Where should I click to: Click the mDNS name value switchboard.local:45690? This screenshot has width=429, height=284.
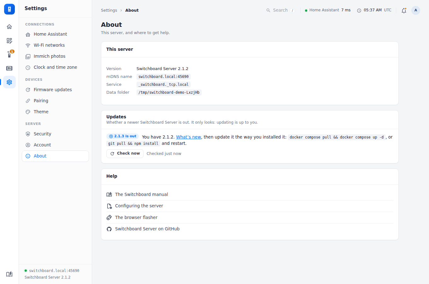pyautogui.click(x=163, y=77)
